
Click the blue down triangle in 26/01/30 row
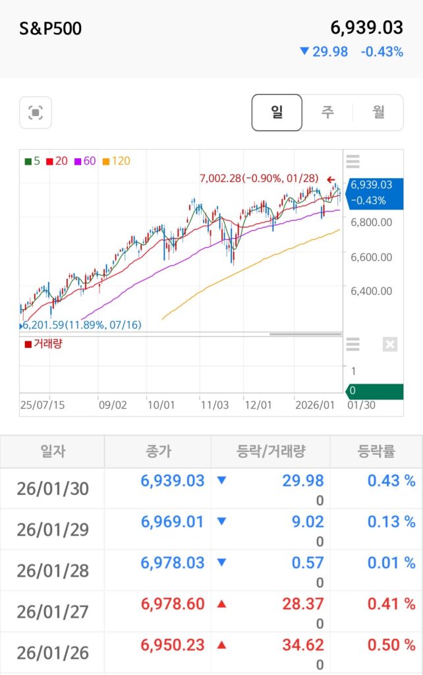(x=221, y=481)
